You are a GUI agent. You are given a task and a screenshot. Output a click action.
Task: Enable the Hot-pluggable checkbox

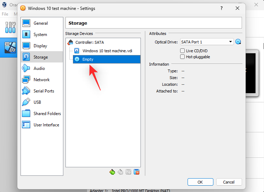(182, 57)
